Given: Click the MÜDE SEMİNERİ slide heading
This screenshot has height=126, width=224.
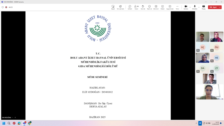Looking at the screenshot, I should point(97,77).
